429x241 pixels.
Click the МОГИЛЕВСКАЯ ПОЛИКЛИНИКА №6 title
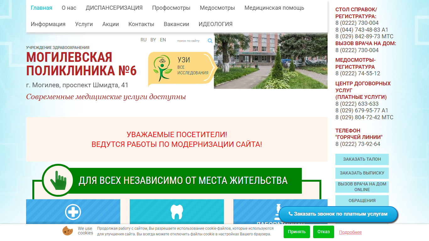(x=81, y=64)
